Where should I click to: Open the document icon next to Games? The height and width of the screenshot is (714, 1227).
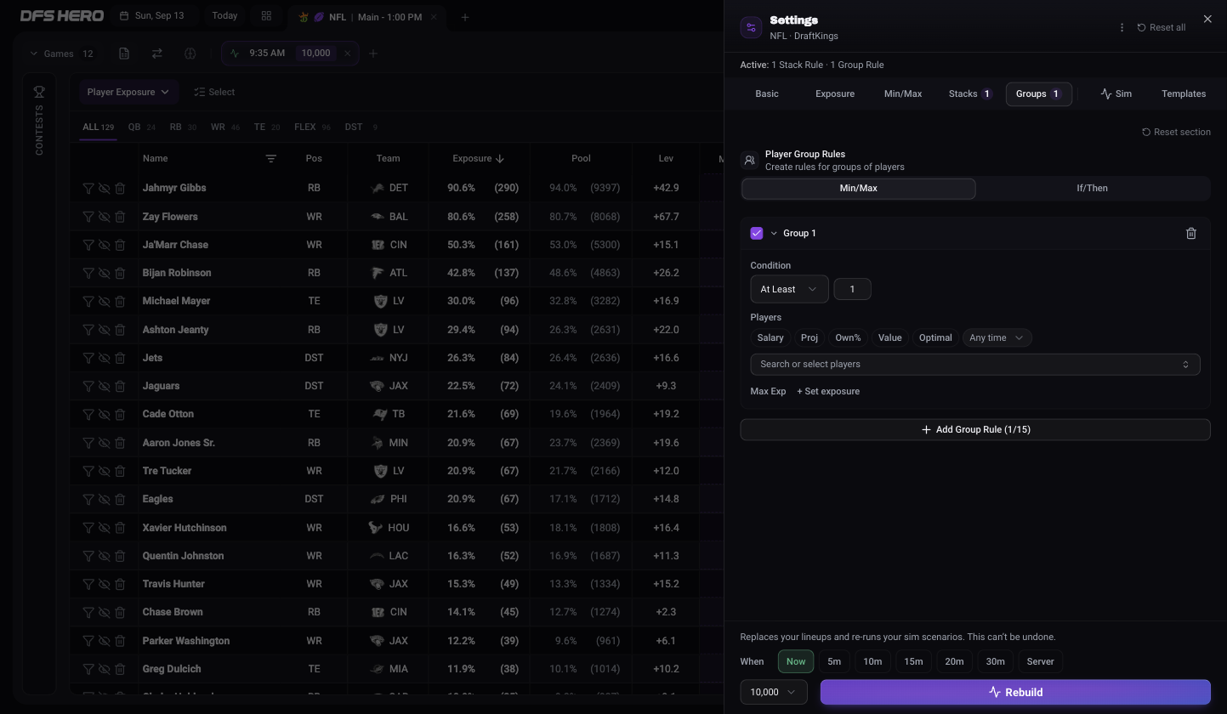click(124, 54)
